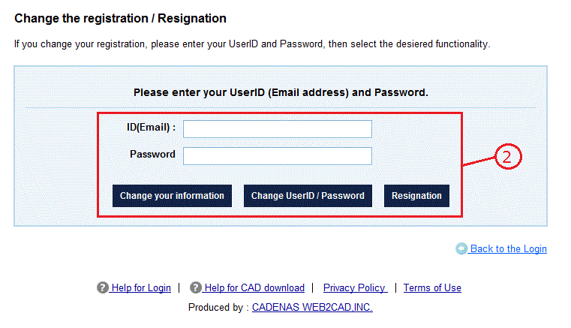
Task: Visit the CADENAS WEB2CAD,INC. link
Action: click(312, 308)
